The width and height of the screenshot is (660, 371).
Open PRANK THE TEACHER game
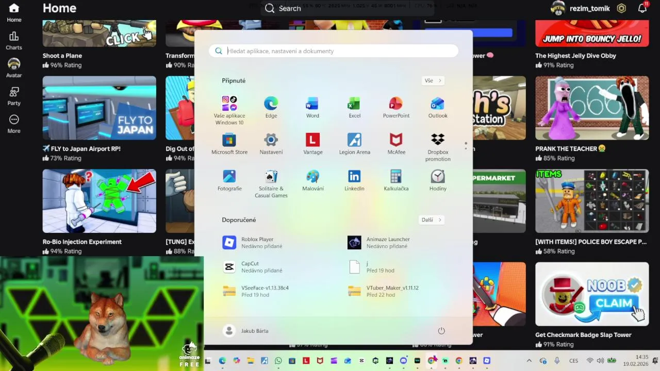[592, 108]
